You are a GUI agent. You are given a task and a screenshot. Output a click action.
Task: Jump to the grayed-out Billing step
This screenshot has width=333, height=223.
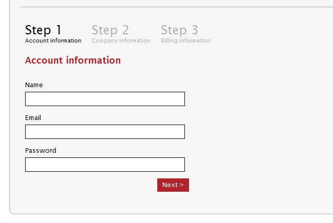pyautogui.click(x=179, y=30)
